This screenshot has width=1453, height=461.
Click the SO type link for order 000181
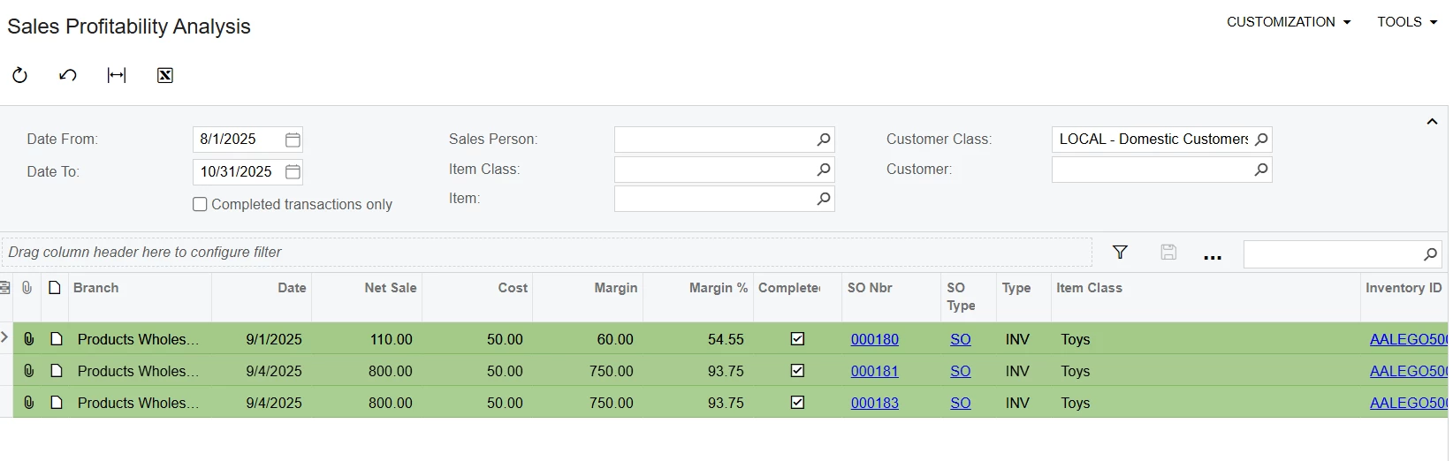(x=961, y=371)
